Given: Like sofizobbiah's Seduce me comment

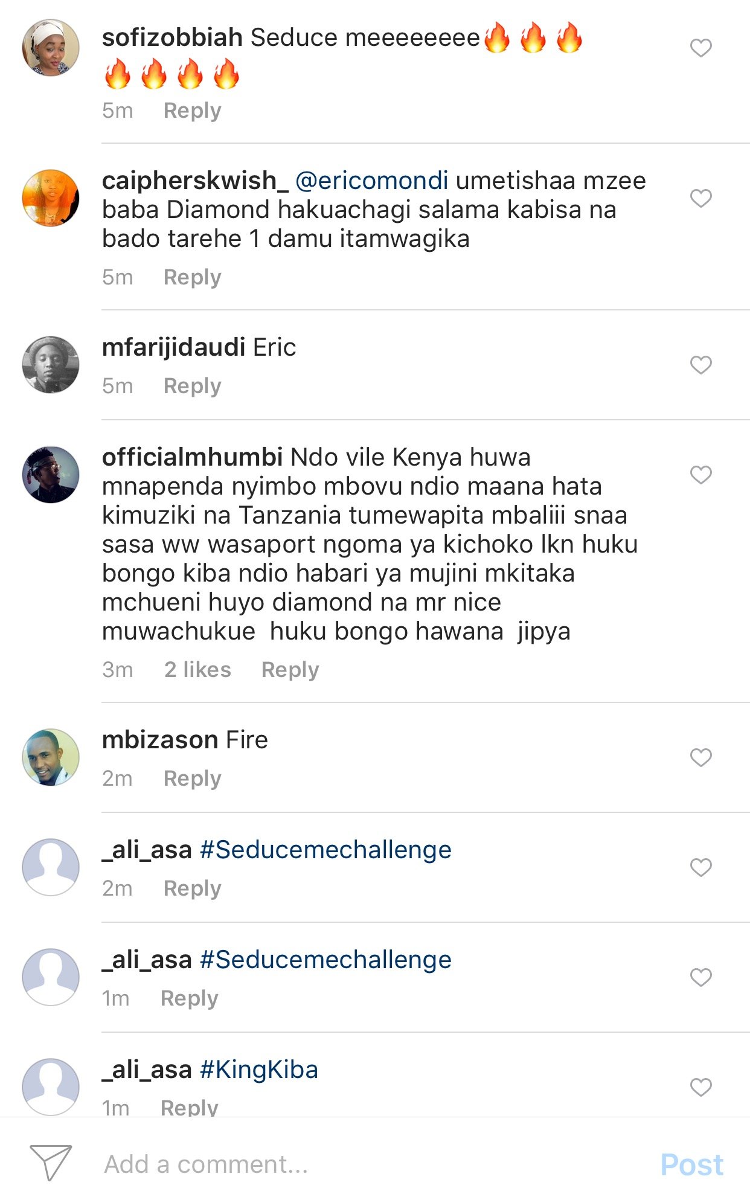Looking at the screenshot, I should click(x=700, y=48).
